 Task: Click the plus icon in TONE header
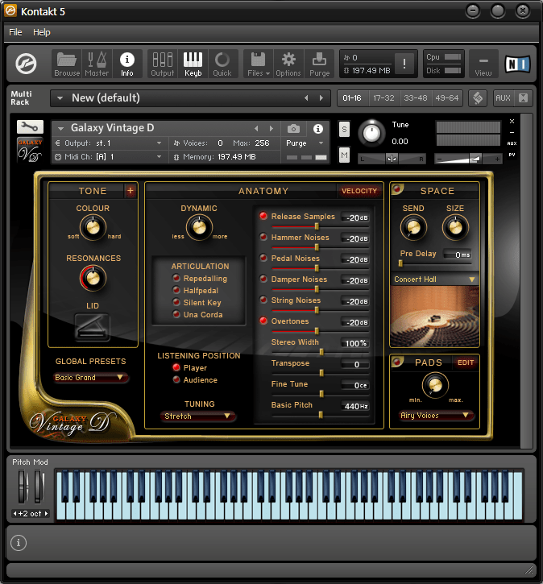(131, 191)
